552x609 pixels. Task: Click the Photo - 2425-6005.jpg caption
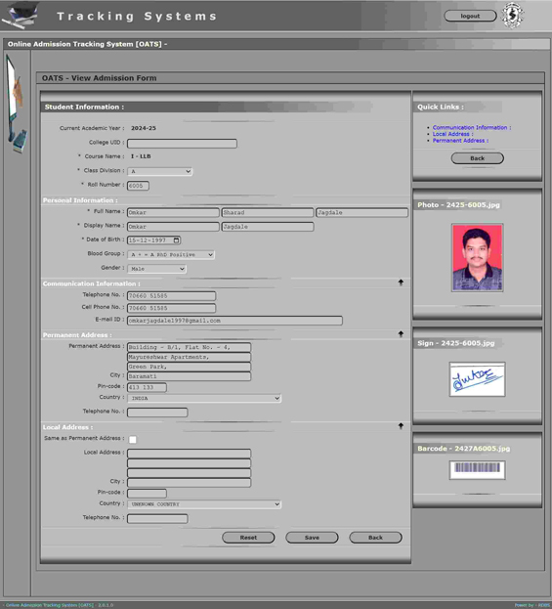pyautogui.click(x=458, y=204)
